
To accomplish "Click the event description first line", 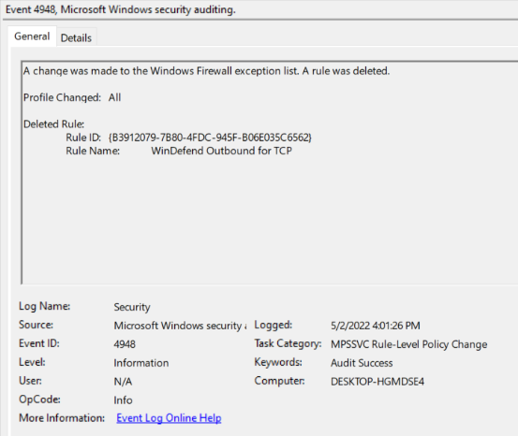I will 206,71.
